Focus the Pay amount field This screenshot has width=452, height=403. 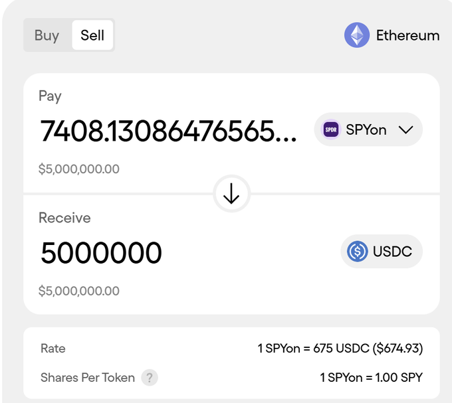[x=168, y=131]
